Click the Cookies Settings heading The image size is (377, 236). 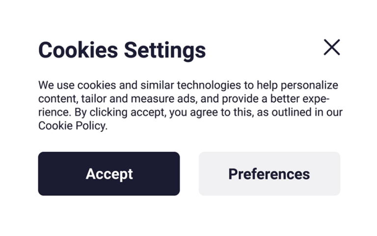pos(122,50)
